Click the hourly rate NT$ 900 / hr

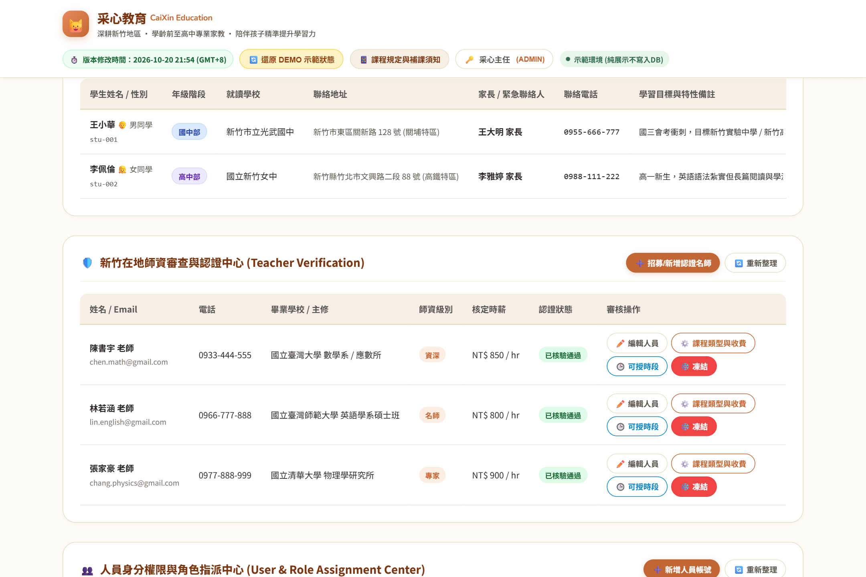pos(496,475)
